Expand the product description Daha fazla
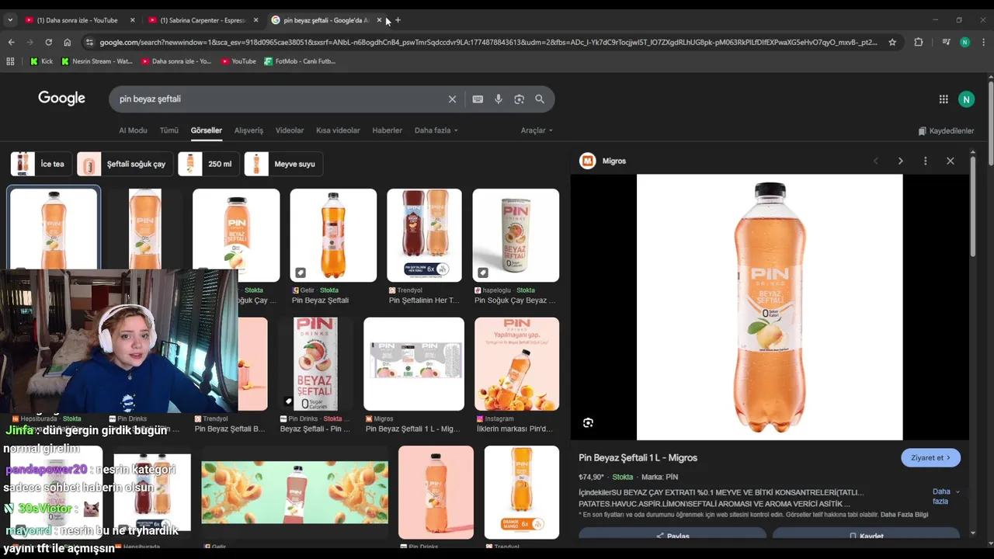The width and height of the screenshot is (994, 559). tap(946, 497)
